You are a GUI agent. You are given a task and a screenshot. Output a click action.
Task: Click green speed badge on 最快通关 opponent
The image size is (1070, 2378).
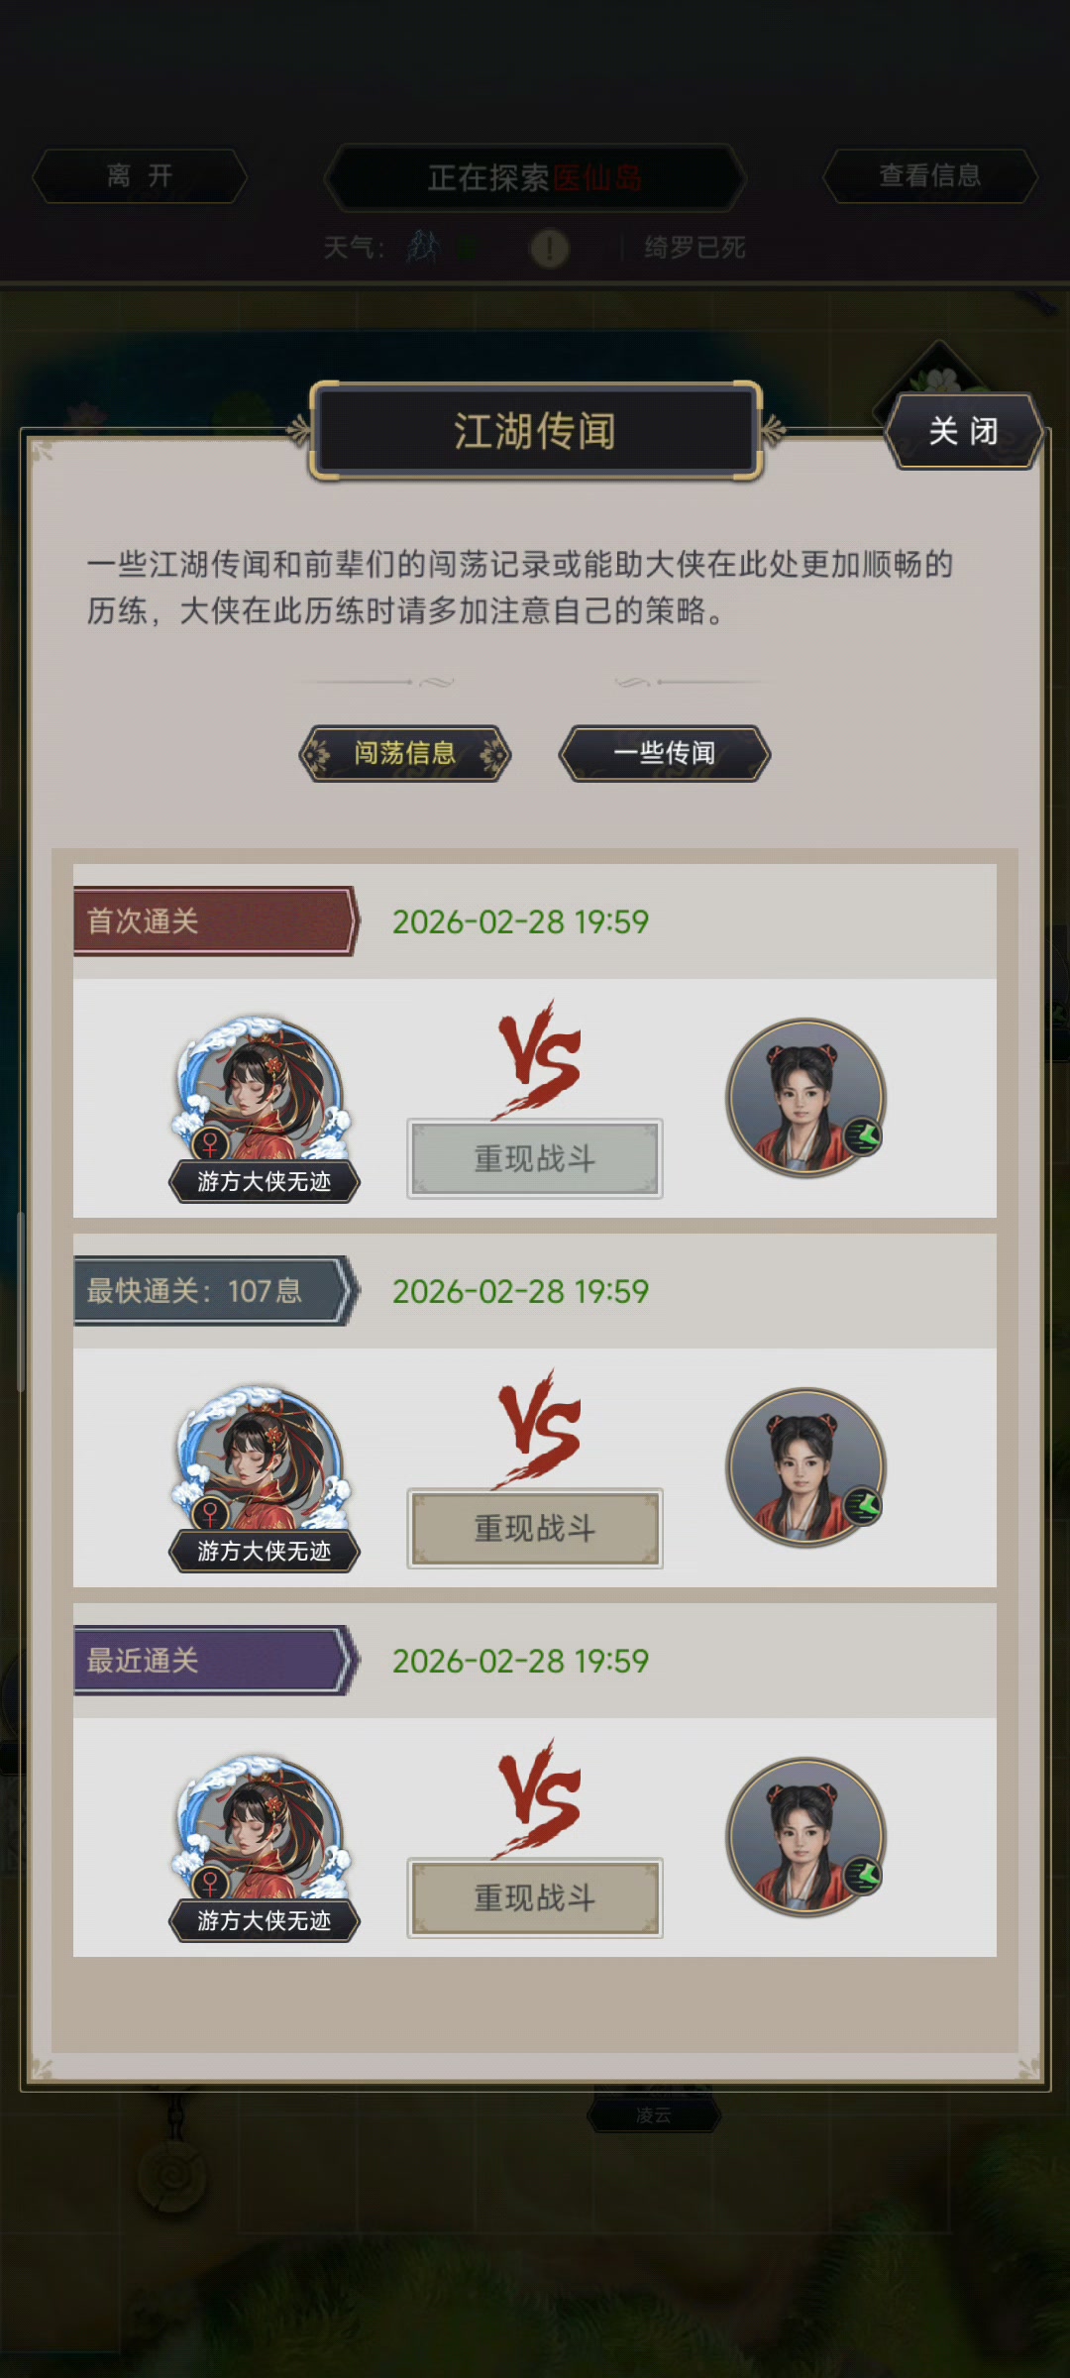pyautogui.click(x=864, y=1505)
